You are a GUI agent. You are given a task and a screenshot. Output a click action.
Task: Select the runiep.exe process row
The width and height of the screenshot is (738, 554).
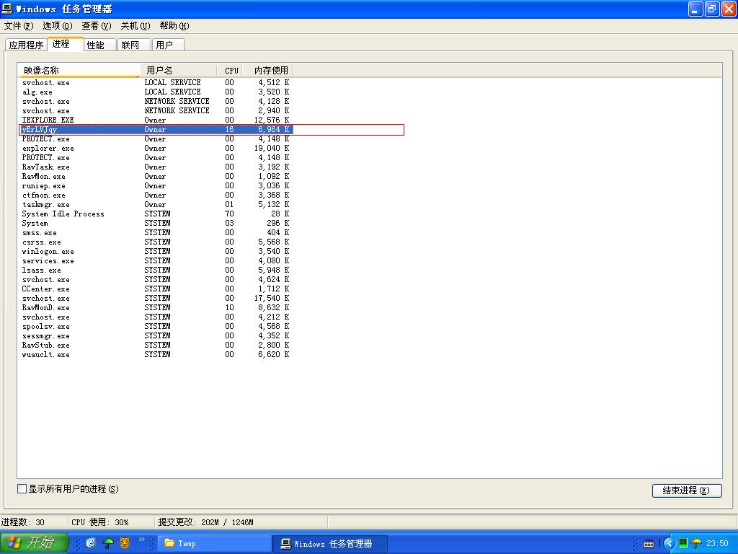[x=156, y=185]
